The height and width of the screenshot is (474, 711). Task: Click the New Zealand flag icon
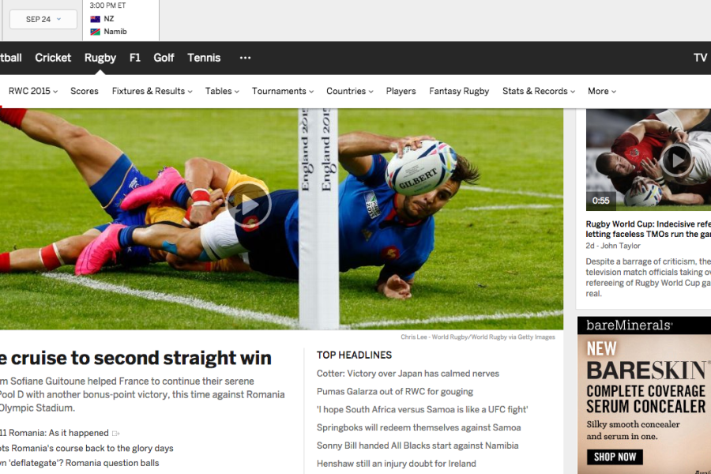click(96, 19)
